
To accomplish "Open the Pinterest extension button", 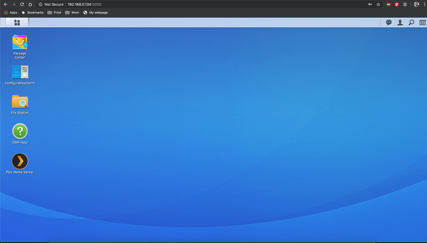I will (x=397, y=5).
